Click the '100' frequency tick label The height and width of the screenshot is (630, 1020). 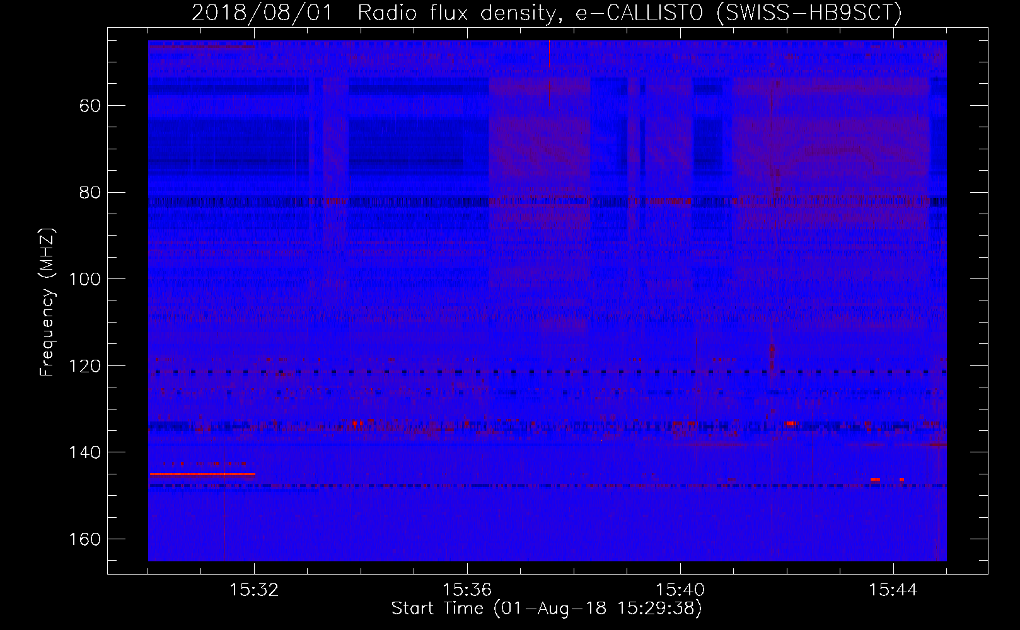tap(85, 279)
